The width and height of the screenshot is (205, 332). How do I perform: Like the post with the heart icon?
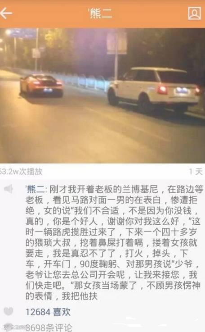8,311
